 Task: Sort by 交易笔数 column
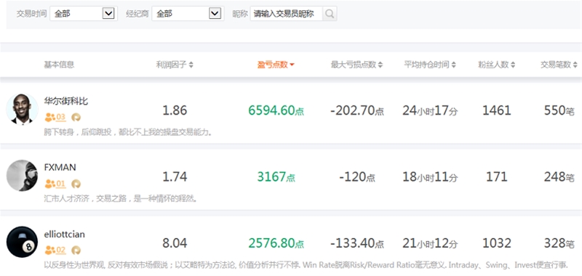(559, 65)
